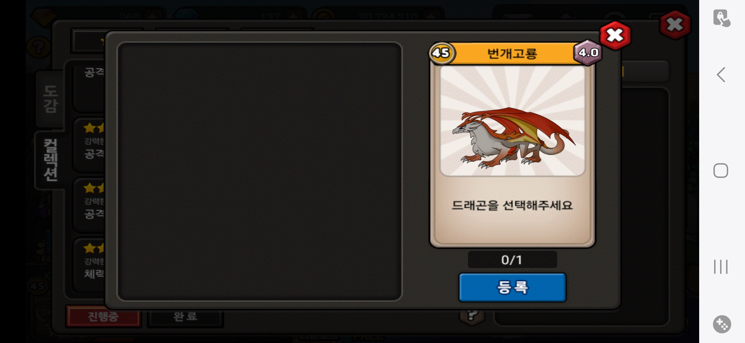Close the dimmed background window X
Image resolution: width=745 pixels, height=343 pixels.
click(x=675, y=25)
